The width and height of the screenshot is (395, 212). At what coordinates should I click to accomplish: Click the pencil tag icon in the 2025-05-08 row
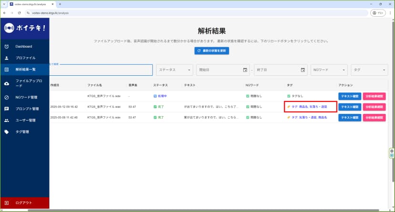coord(289,118)
